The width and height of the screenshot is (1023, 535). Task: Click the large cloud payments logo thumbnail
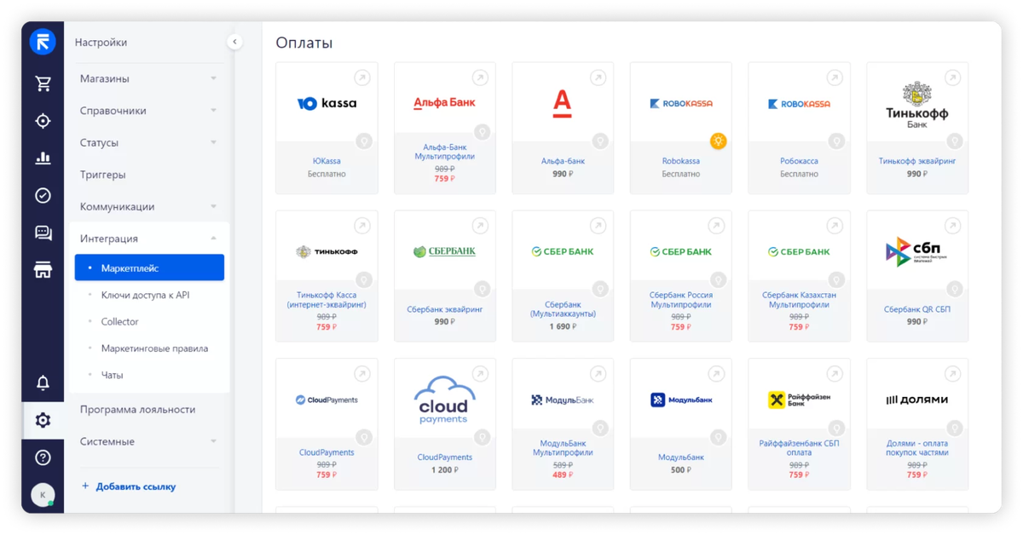tap(445, 400)
